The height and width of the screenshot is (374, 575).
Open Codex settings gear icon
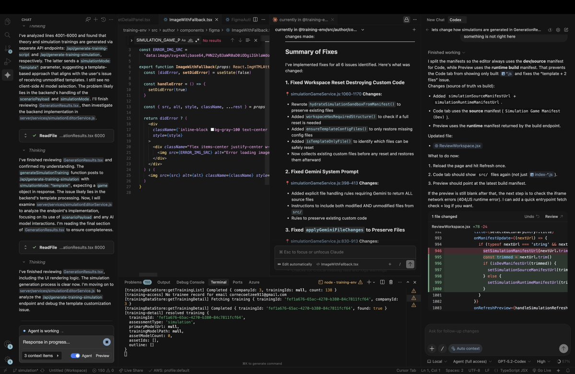(x=558, y=30)
